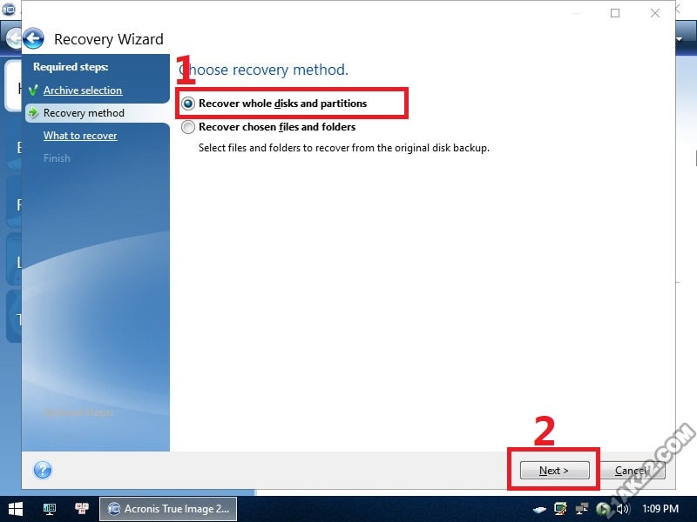The height and width of the screenshot is (522, 697).
Task: Go to Archive selection step
Action: pos(83,90)
